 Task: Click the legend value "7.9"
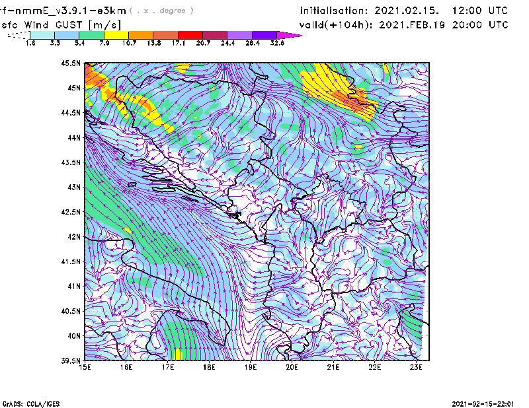(x=104, y=43)
